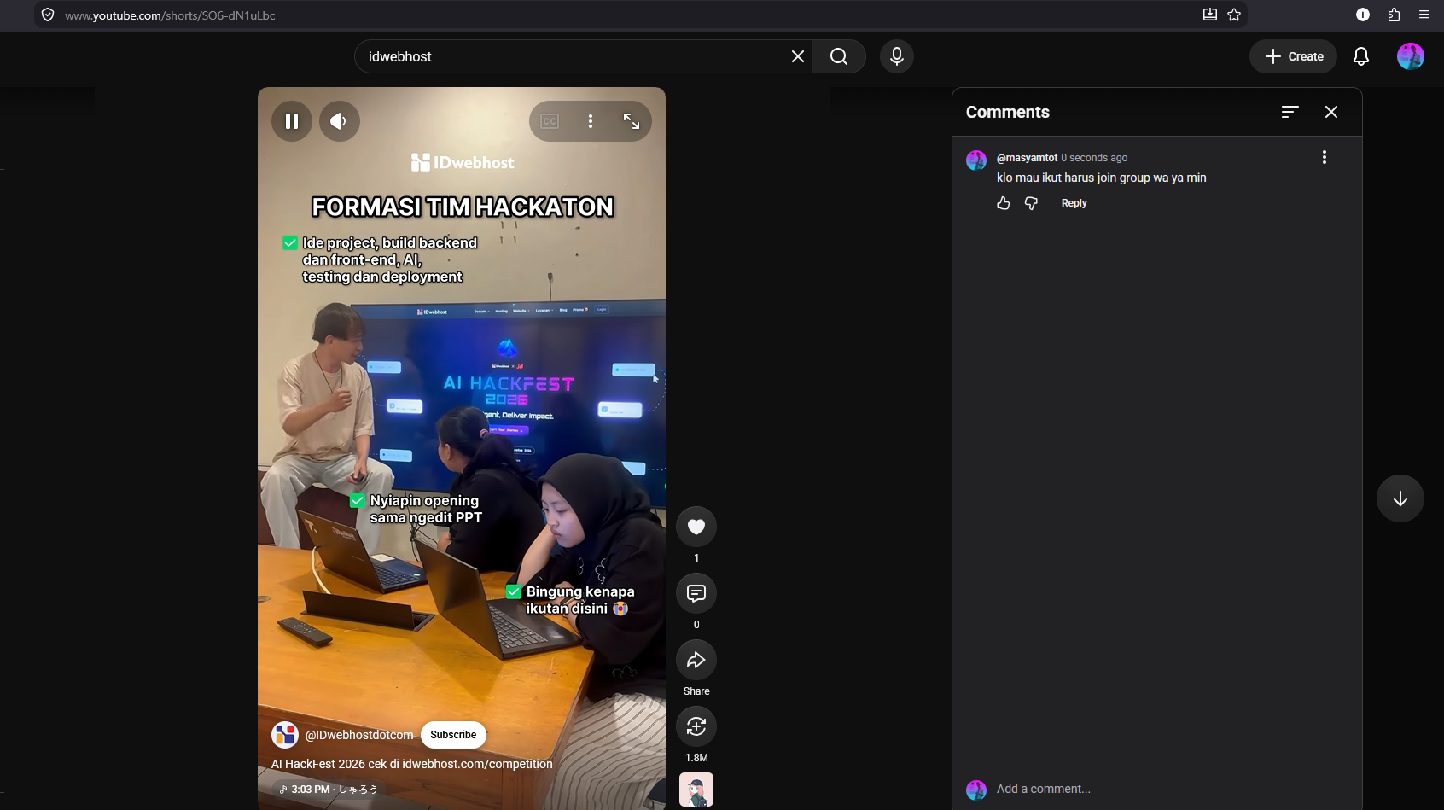This screenshot has width=1444, height=810.
Task: Open the browser hamburger menu
Action: pyautogui.click(x=1424, y=15)
